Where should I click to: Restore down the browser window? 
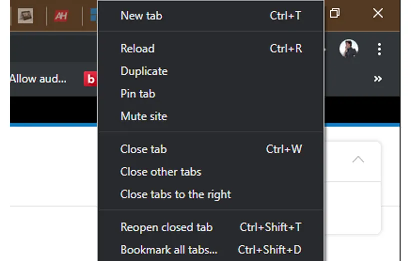pyautogui.click(x=335, y=13)
